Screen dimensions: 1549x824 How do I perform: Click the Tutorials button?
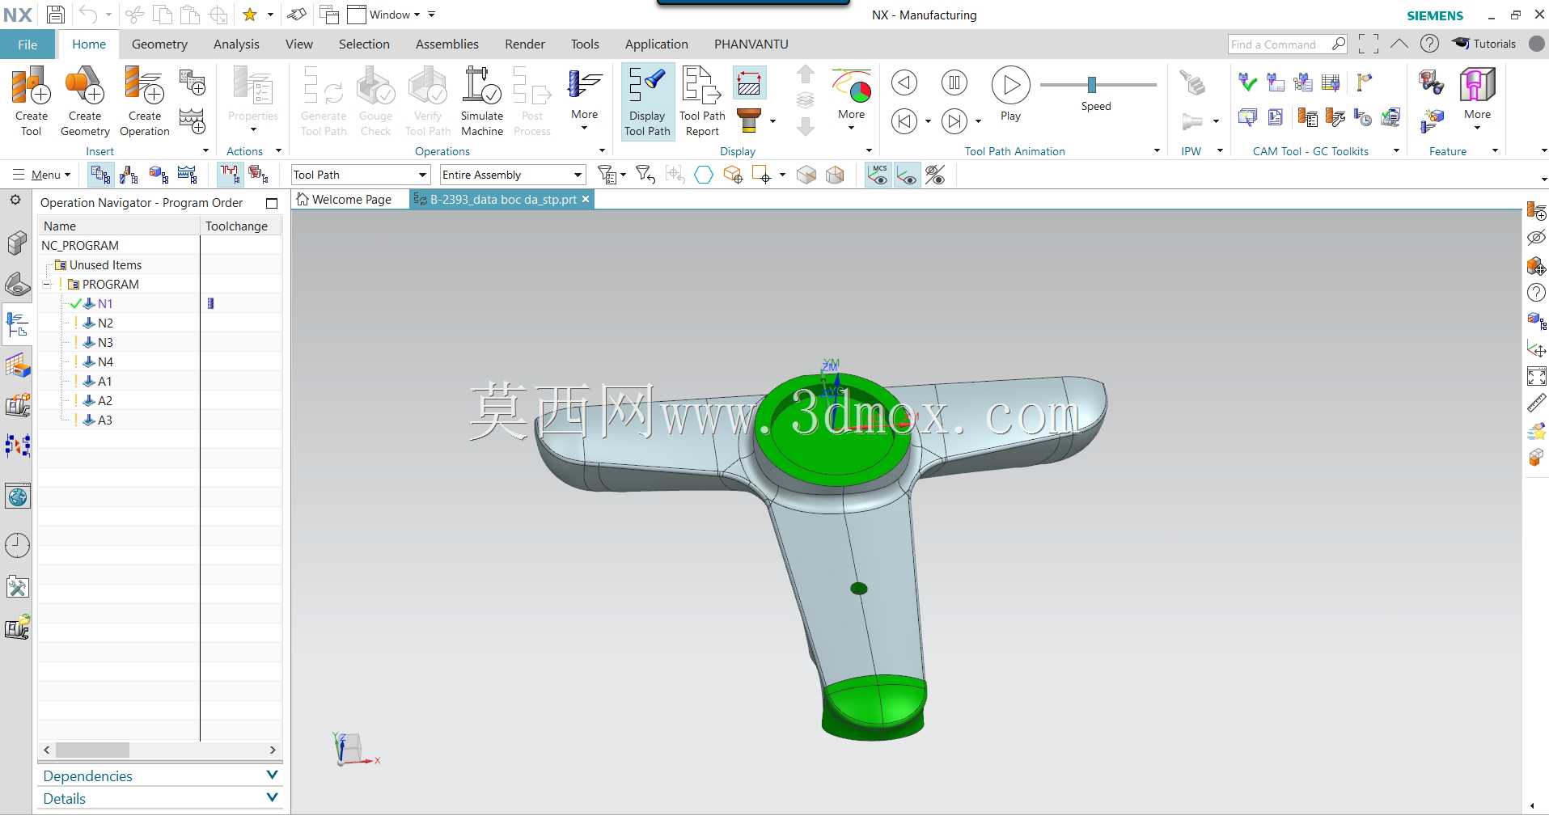(1484, 44)
